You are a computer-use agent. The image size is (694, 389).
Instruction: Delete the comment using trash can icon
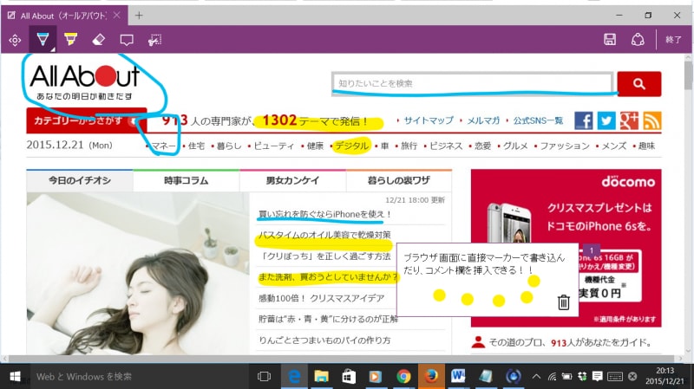point(563,301)
